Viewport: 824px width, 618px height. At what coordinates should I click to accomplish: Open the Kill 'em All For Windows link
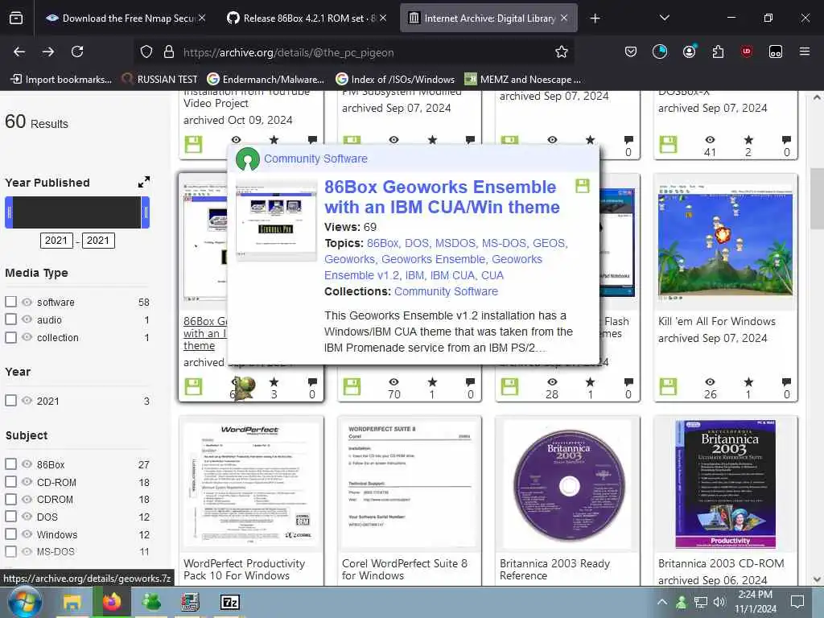pos(717,321)
